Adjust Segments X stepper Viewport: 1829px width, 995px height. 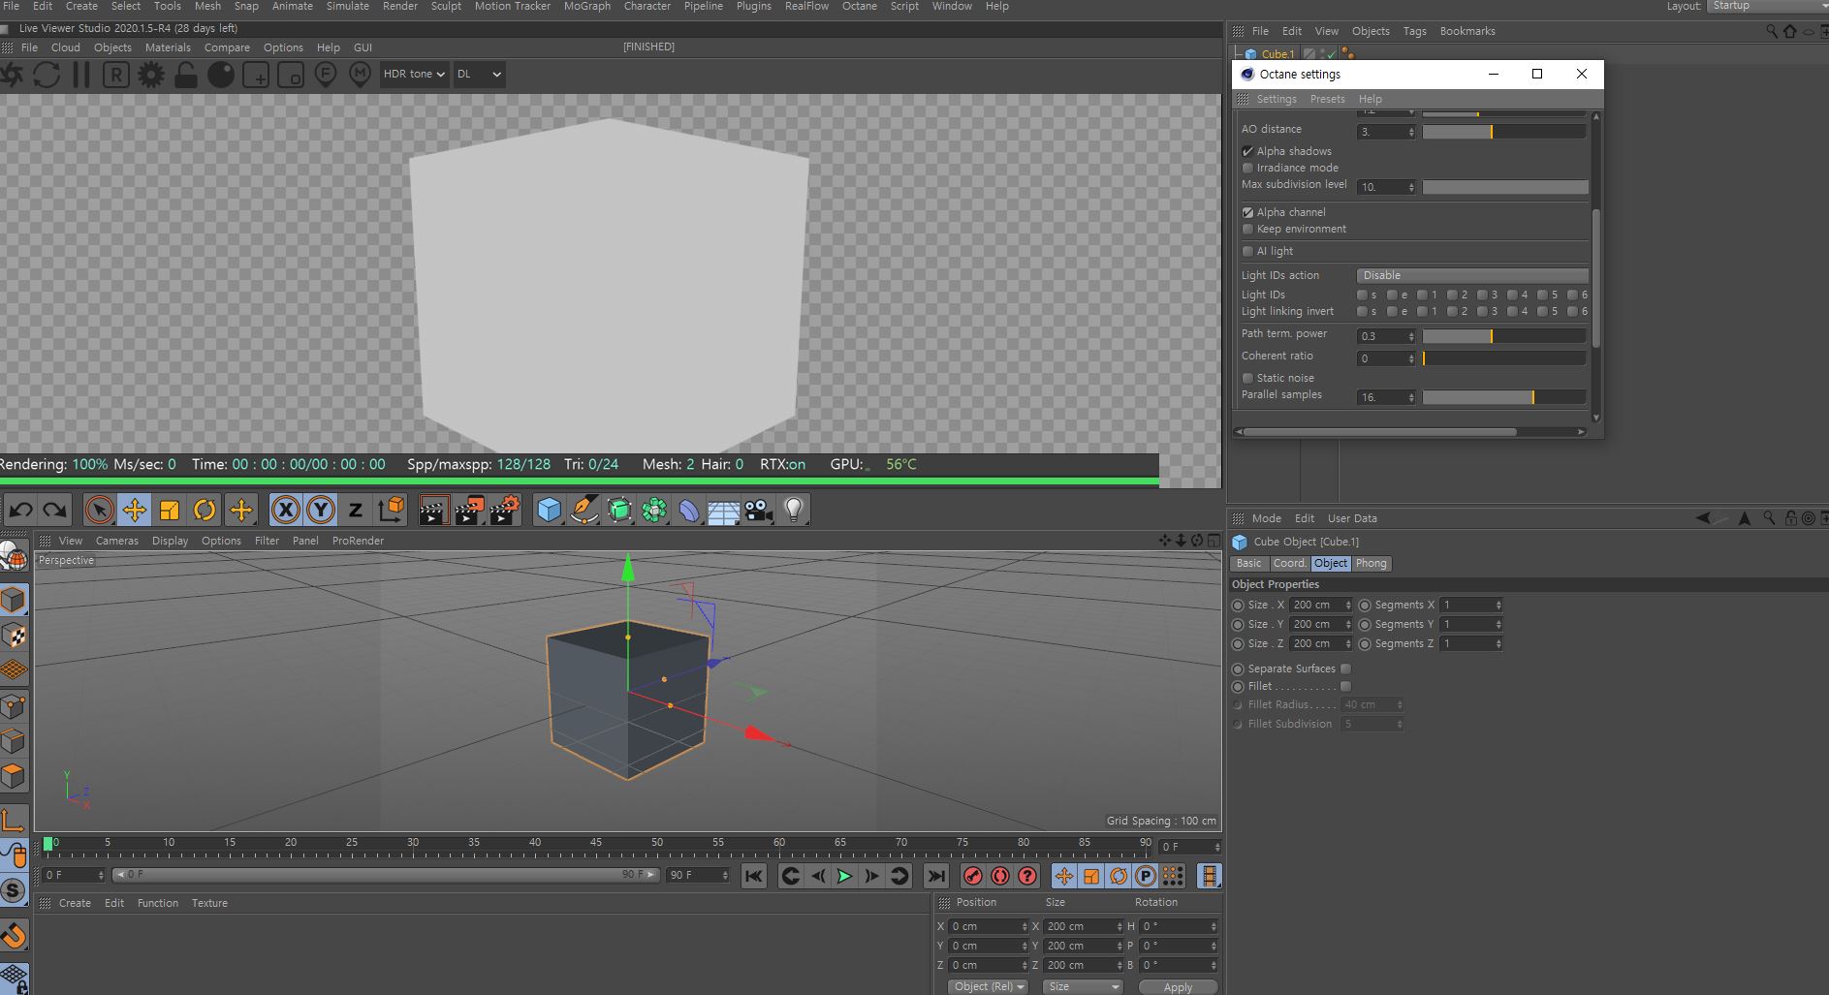[x=1498, y=605]
